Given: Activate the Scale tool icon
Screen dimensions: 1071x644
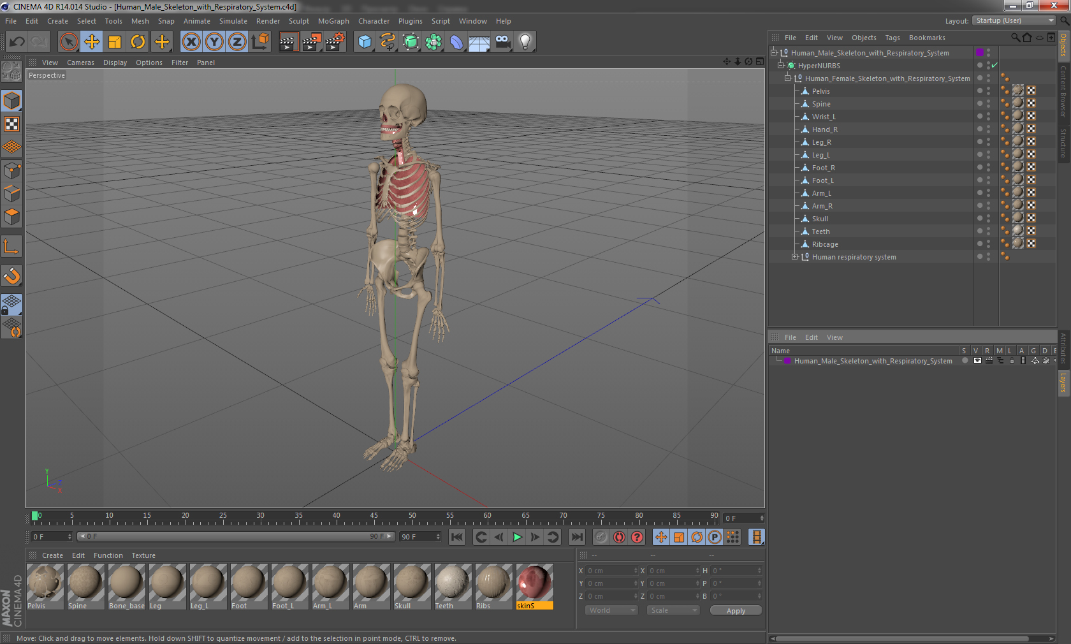Looking at the screenshot, I should tap(115, 42).
